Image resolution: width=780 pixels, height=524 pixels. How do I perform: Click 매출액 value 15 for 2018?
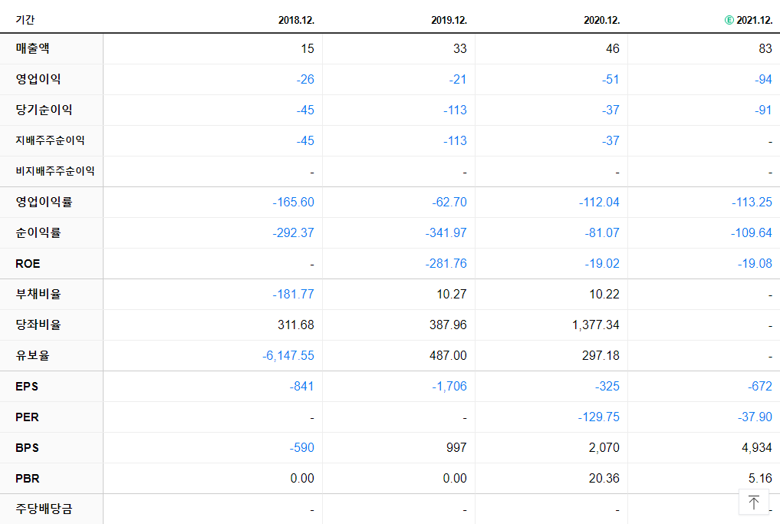[x=308, y=49]
